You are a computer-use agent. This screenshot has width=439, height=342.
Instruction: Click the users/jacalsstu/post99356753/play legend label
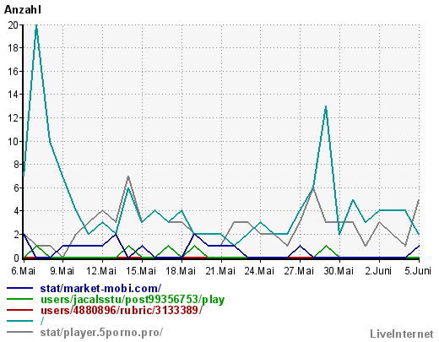(133, 299)
